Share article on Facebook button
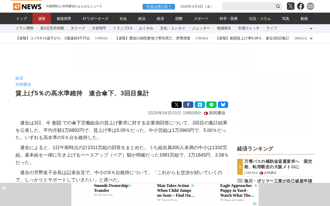Image resolution: width=330 pixels, height=206 pixels. (x=188, y=105)
